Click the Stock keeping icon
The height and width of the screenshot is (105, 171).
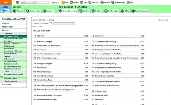pyautogui.click(x=106, y=11)
